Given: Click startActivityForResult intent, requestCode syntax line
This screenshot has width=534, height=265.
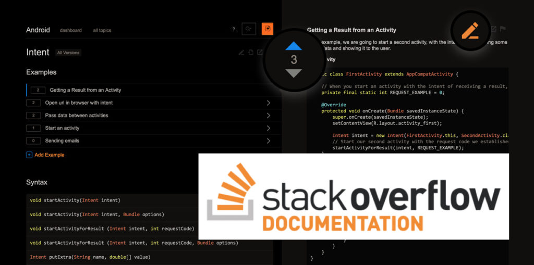Looking at the screenshot, I should [112, 229].
